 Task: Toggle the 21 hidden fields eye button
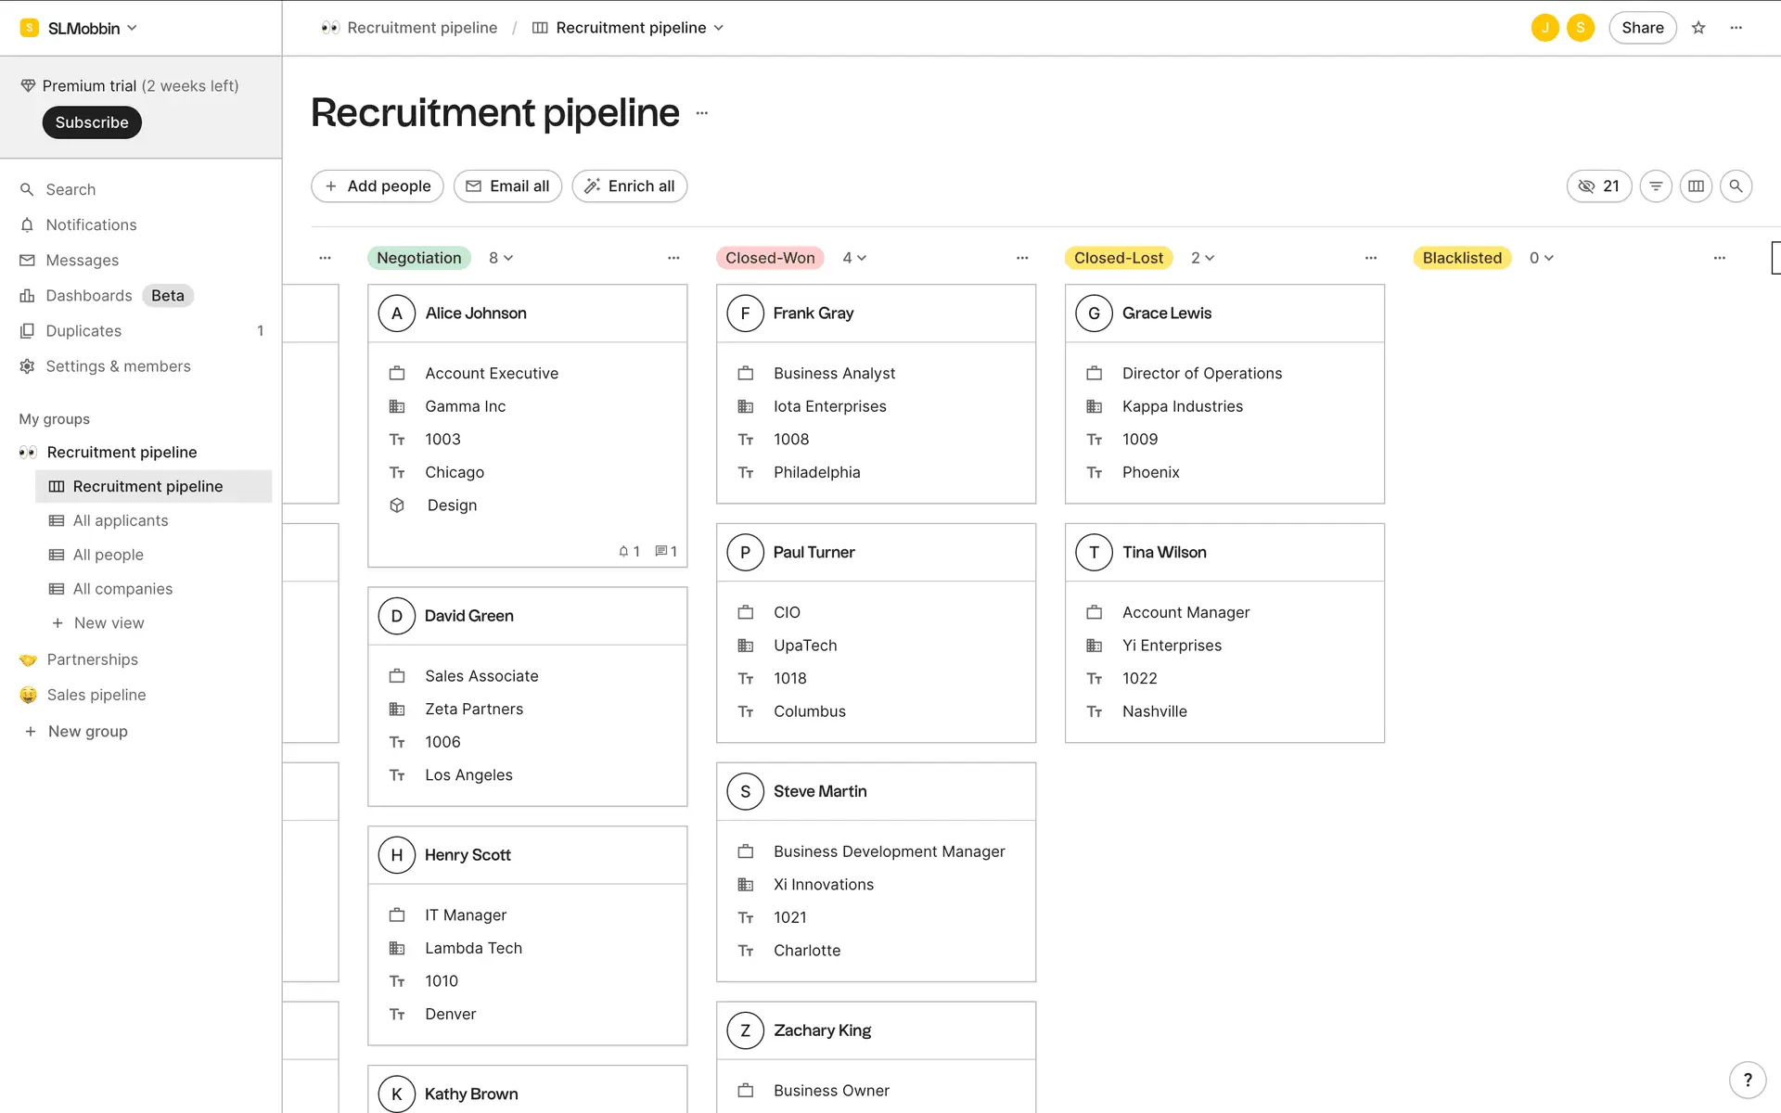point(1598,186)
